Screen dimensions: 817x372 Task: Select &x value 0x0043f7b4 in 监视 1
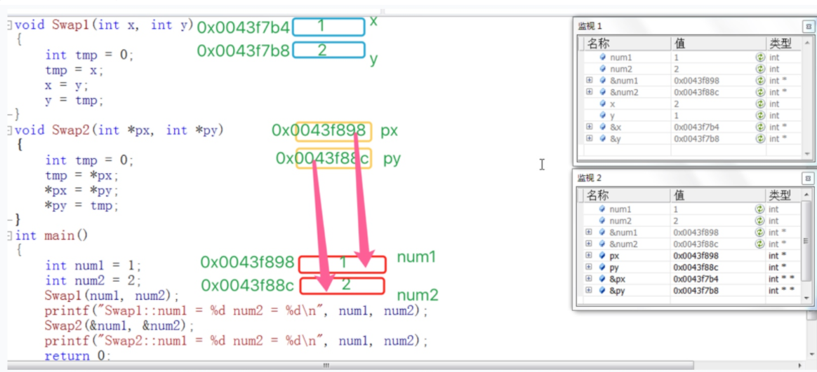point(696,127)
